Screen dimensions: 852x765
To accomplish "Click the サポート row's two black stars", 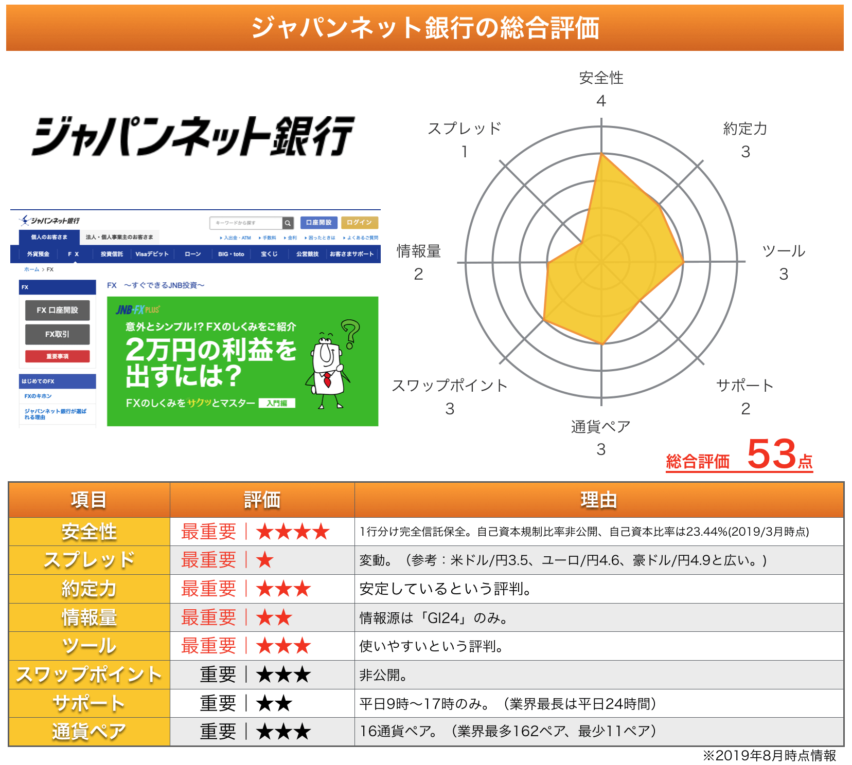I will tap(274, 703).
